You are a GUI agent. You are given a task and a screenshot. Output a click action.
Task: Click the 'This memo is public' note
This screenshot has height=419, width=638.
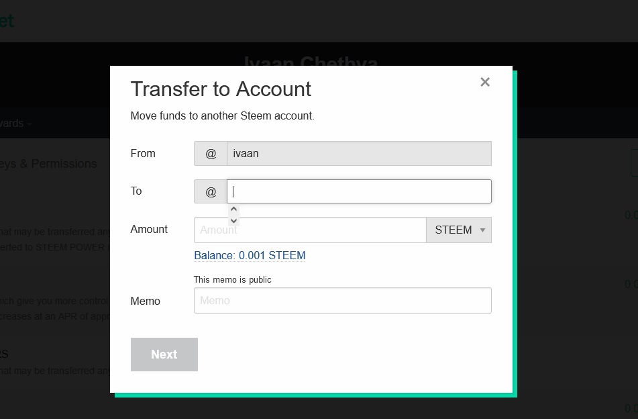[232, 280]
